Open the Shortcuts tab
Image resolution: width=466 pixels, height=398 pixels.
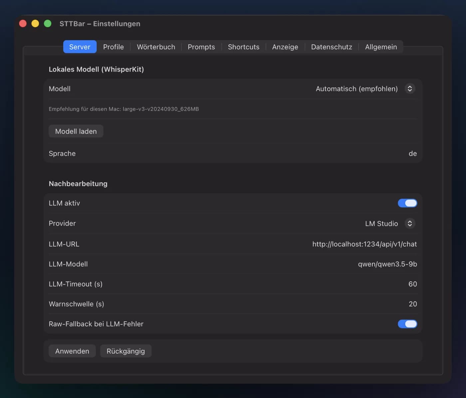point(243,47)
